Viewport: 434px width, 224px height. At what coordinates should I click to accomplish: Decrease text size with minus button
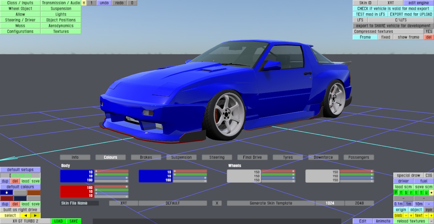pos(426,215)
